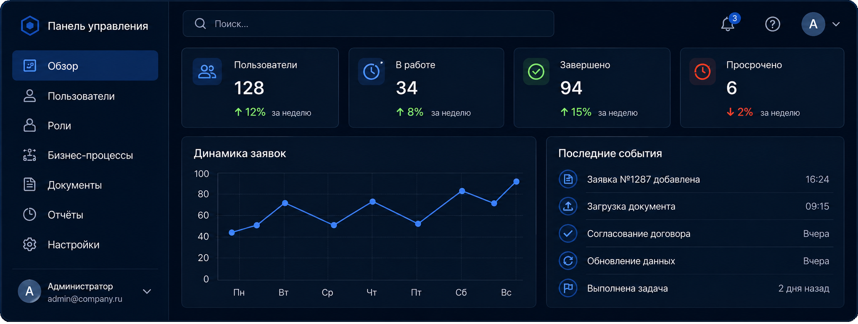
Task: Click document icon next to Заявка №1287
Action: 568,179
